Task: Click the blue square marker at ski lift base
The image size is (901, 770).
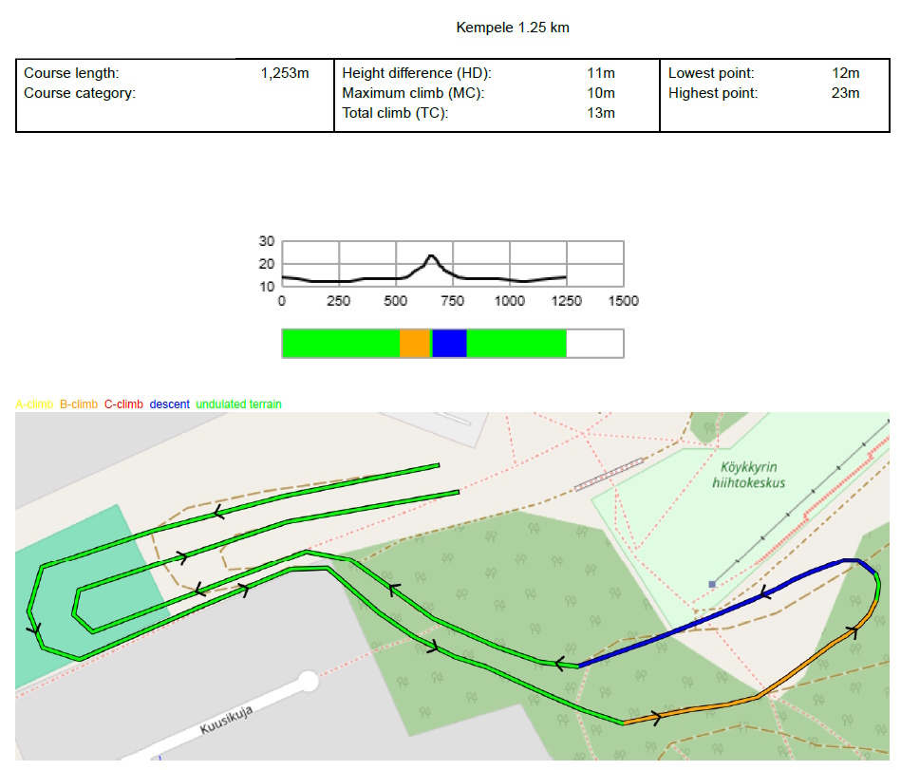Action: [712, 584]
